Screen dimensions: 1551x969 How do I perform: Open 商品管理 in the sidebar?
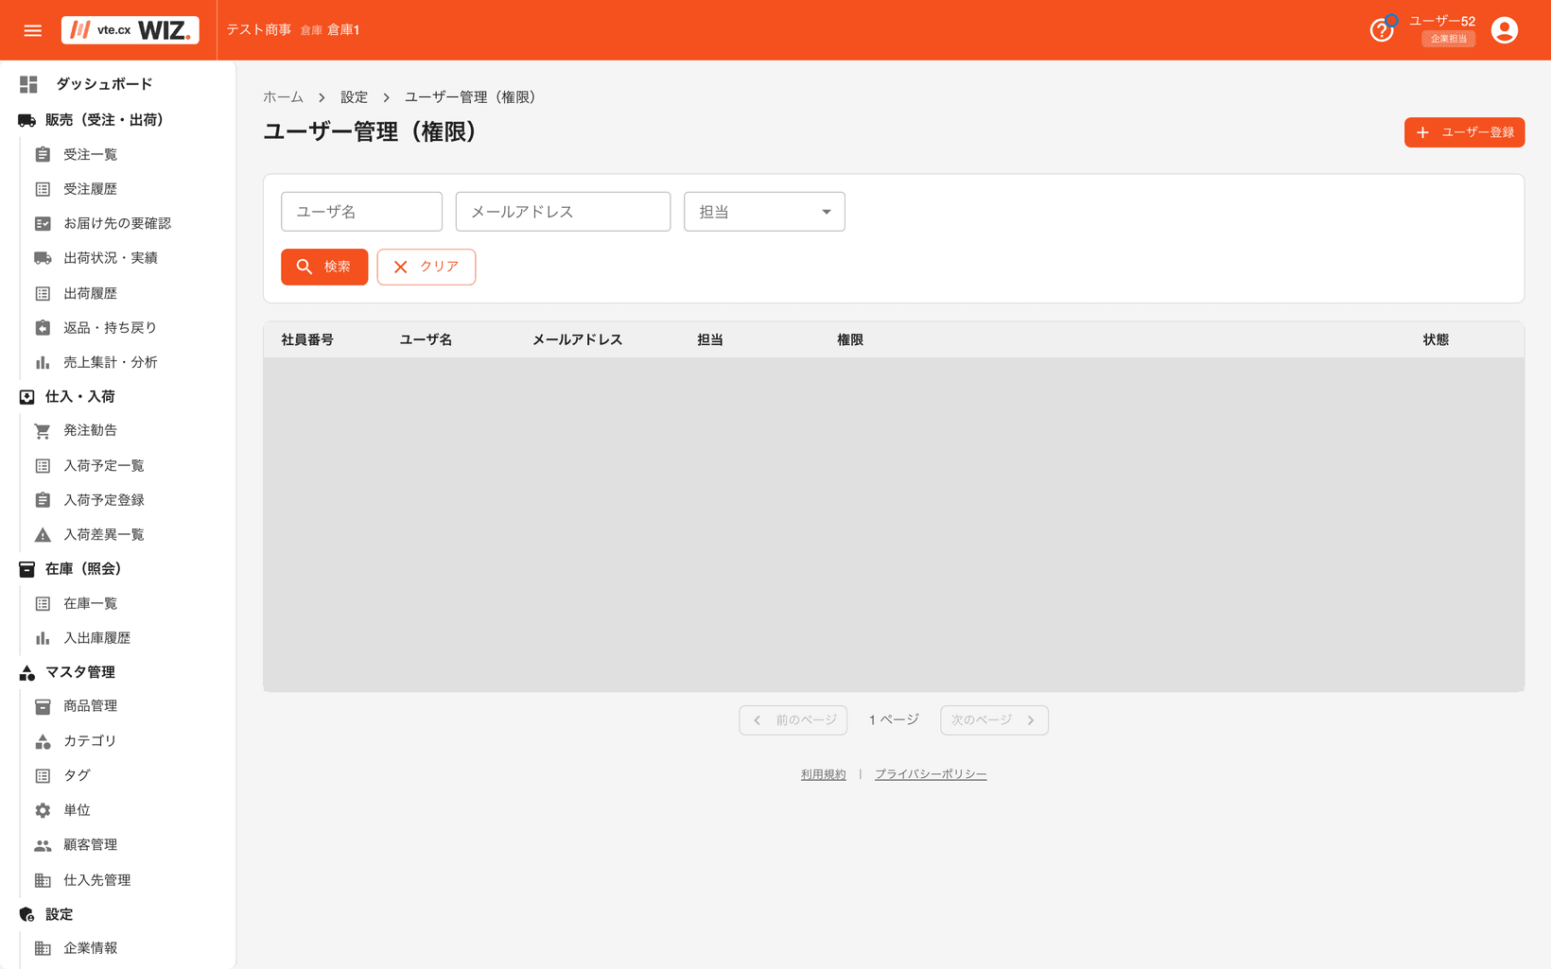pos(90,706)
